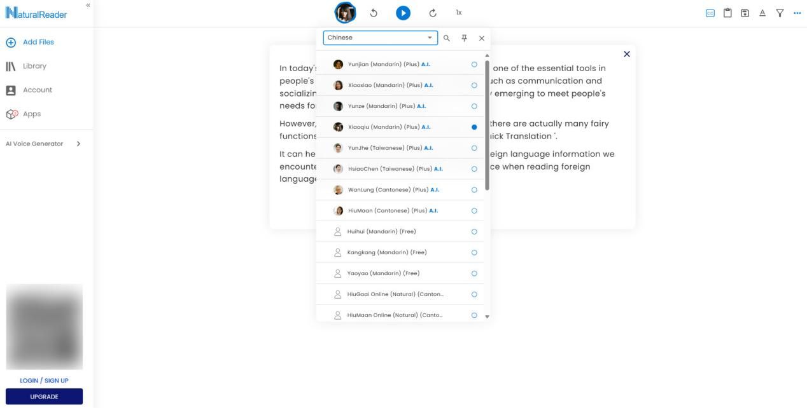Click the rewind backward icon

point(374,13)
